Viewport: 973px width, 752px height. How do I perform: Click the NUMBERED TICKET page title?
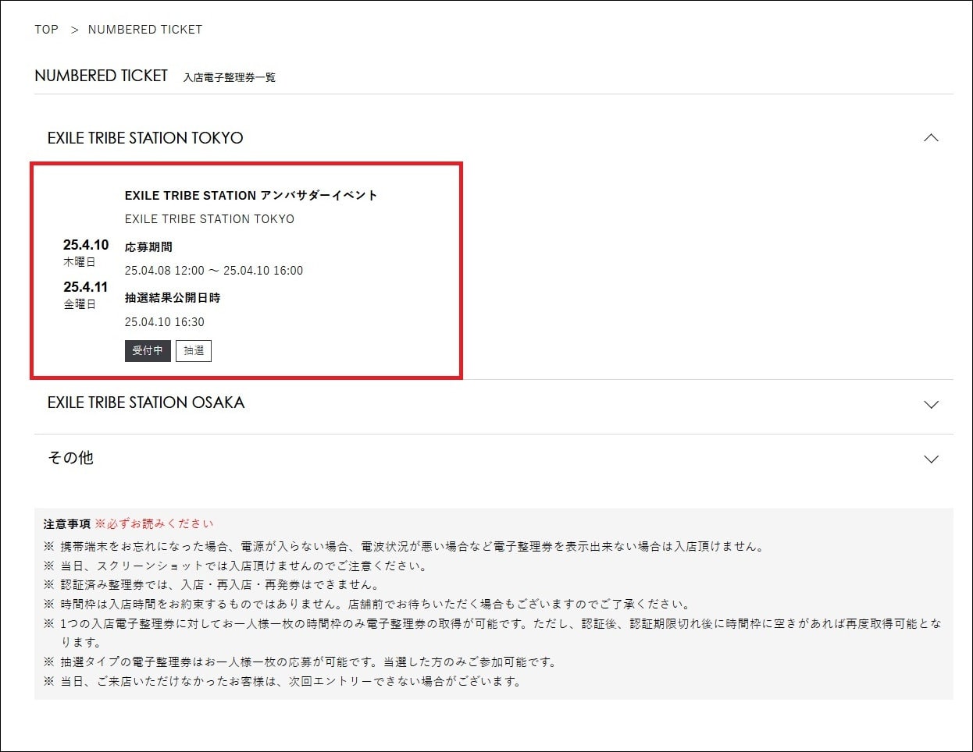pos(102,76)
